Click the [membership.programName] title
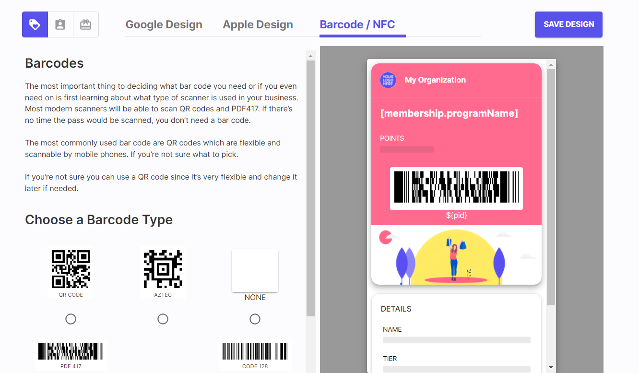This screenshot has width=639, height=373. pos(449,114)
